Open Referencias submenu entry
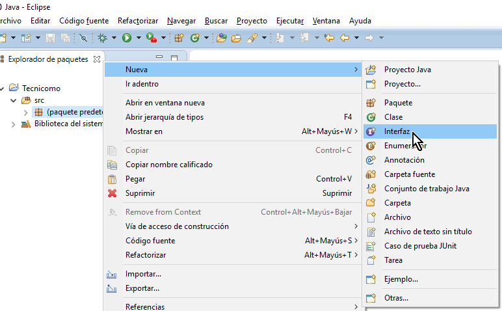The width and height of the screenshot is (502, 311). (x=233, y=306)
